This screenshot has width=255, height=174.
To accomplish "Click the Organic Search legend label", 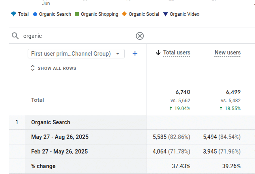I will pos(55,14).
